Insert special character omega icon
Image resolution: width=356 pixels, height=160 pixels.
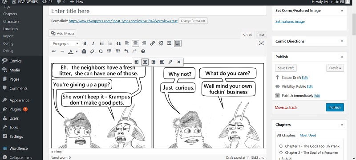[101, 51]
